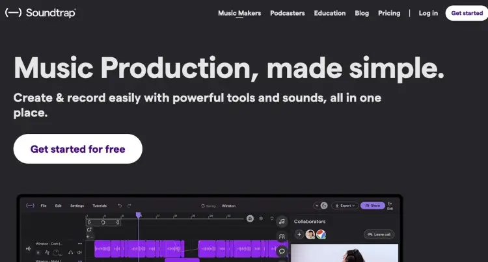Click the Leave call button
This screenshot has height=262, width=488.
point(379,234)
